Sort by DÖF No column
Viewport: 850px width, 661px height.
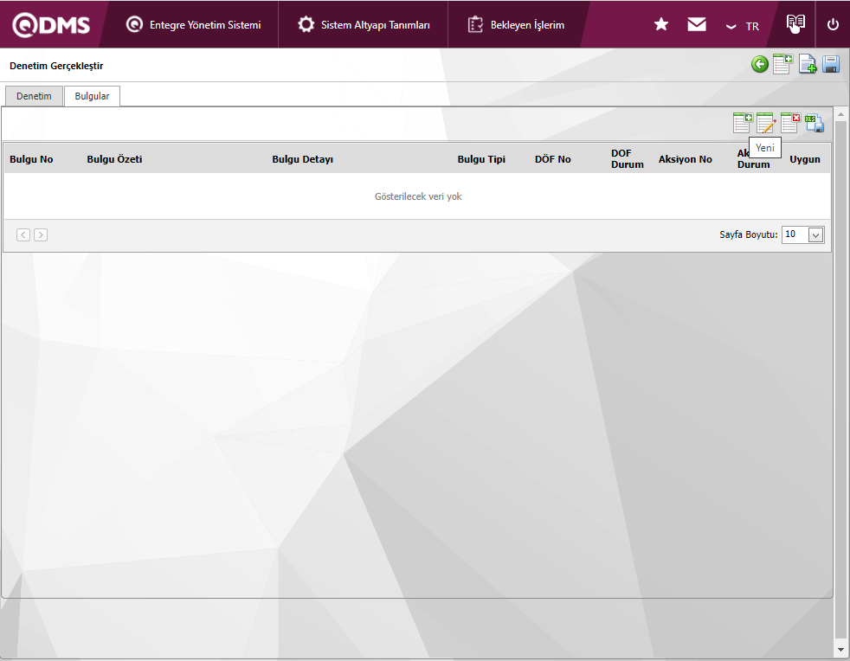tap(552, 159)
